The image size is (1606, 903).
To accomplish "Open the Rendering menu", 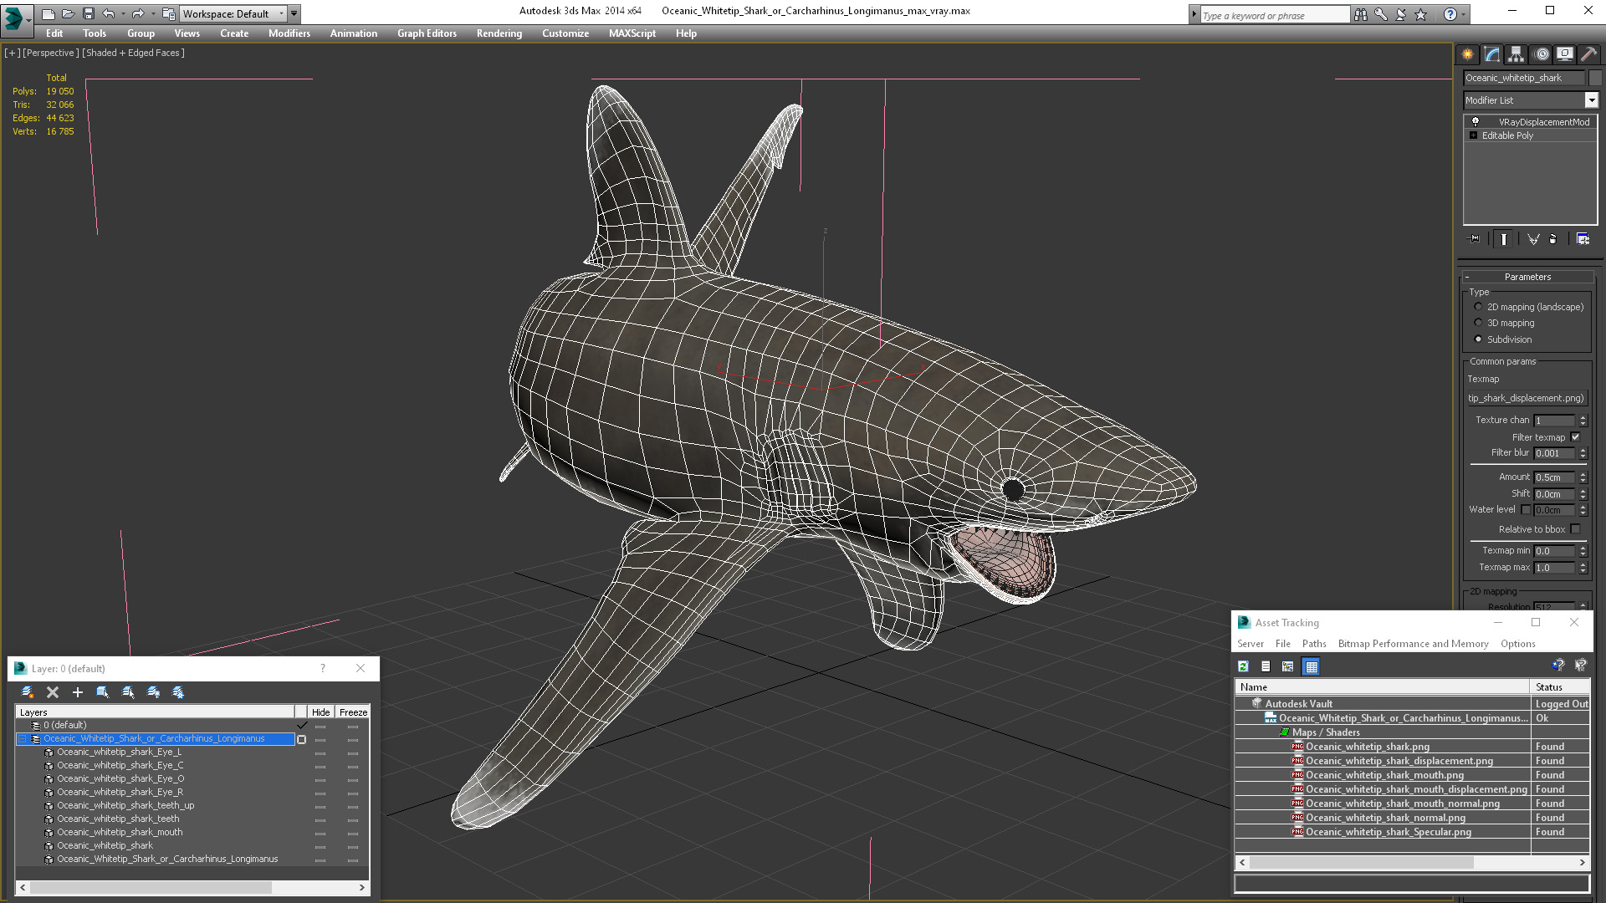I will (499, 33).
